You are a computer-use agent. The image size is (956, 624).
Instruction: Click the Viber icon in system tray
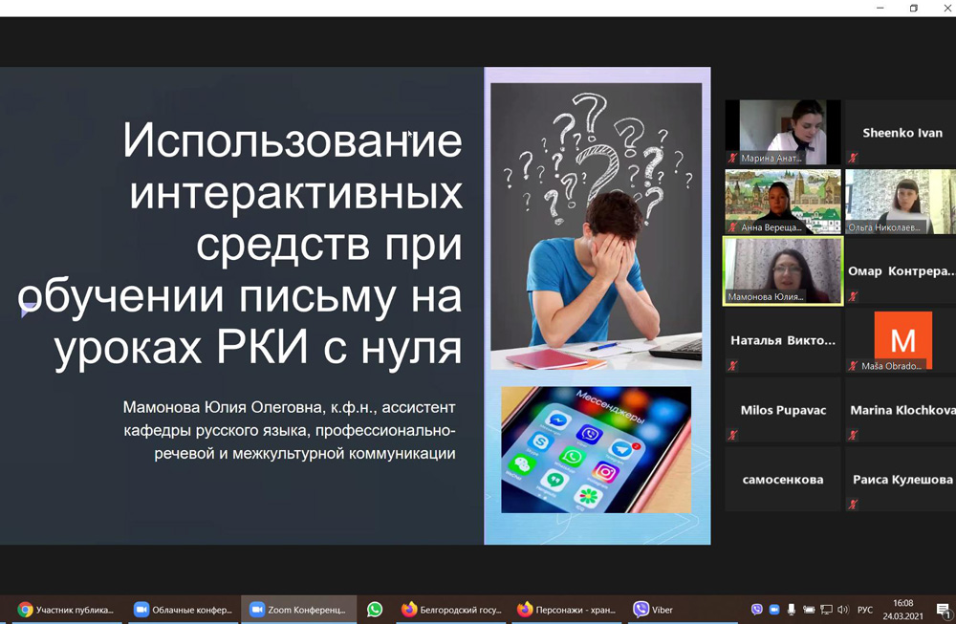point(757,610)
